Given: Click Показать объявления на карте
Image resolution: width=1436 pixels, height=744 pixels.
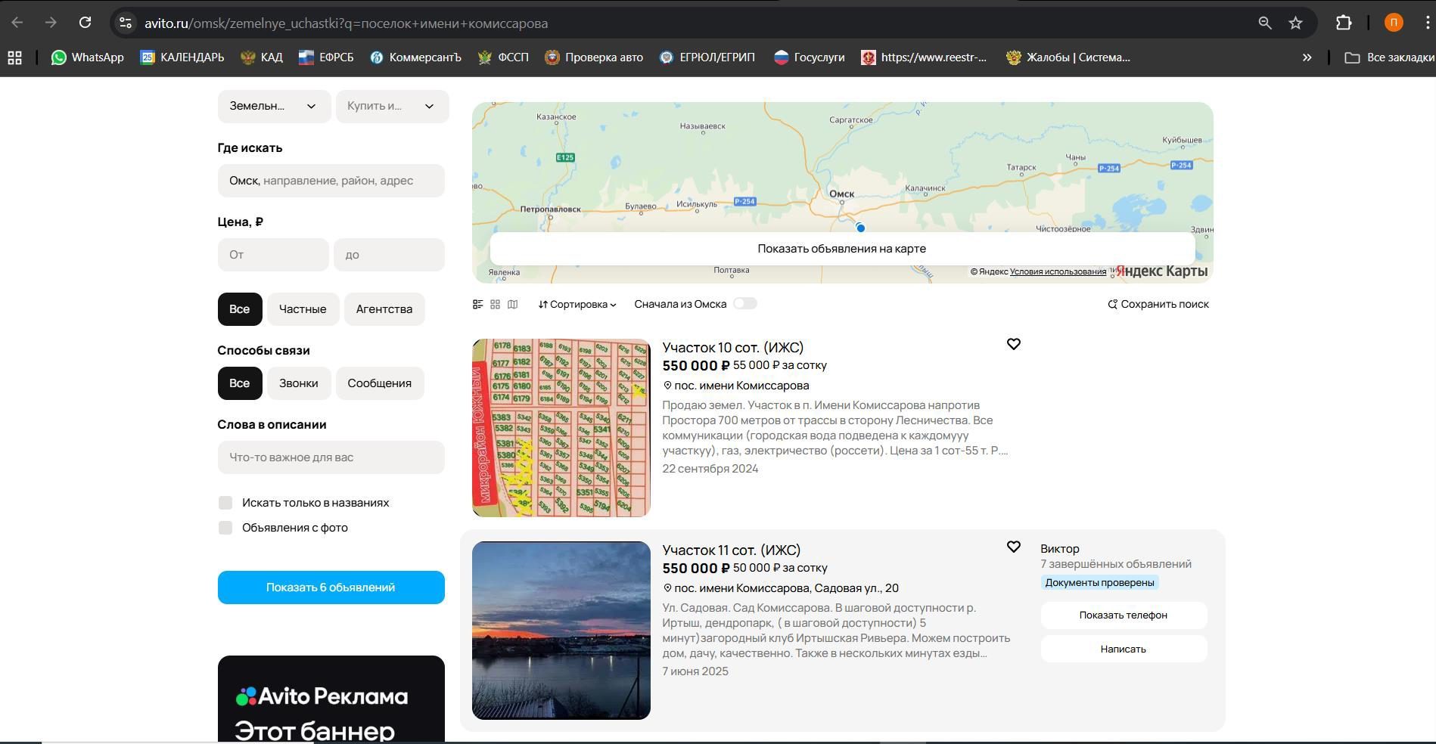Looking at the screenshot, I should click(842, 249).
